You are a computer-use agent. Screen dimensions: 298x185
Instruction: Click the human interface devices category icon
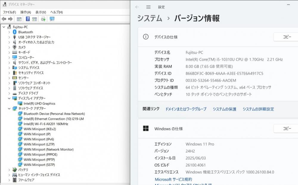tap(15, 175)
